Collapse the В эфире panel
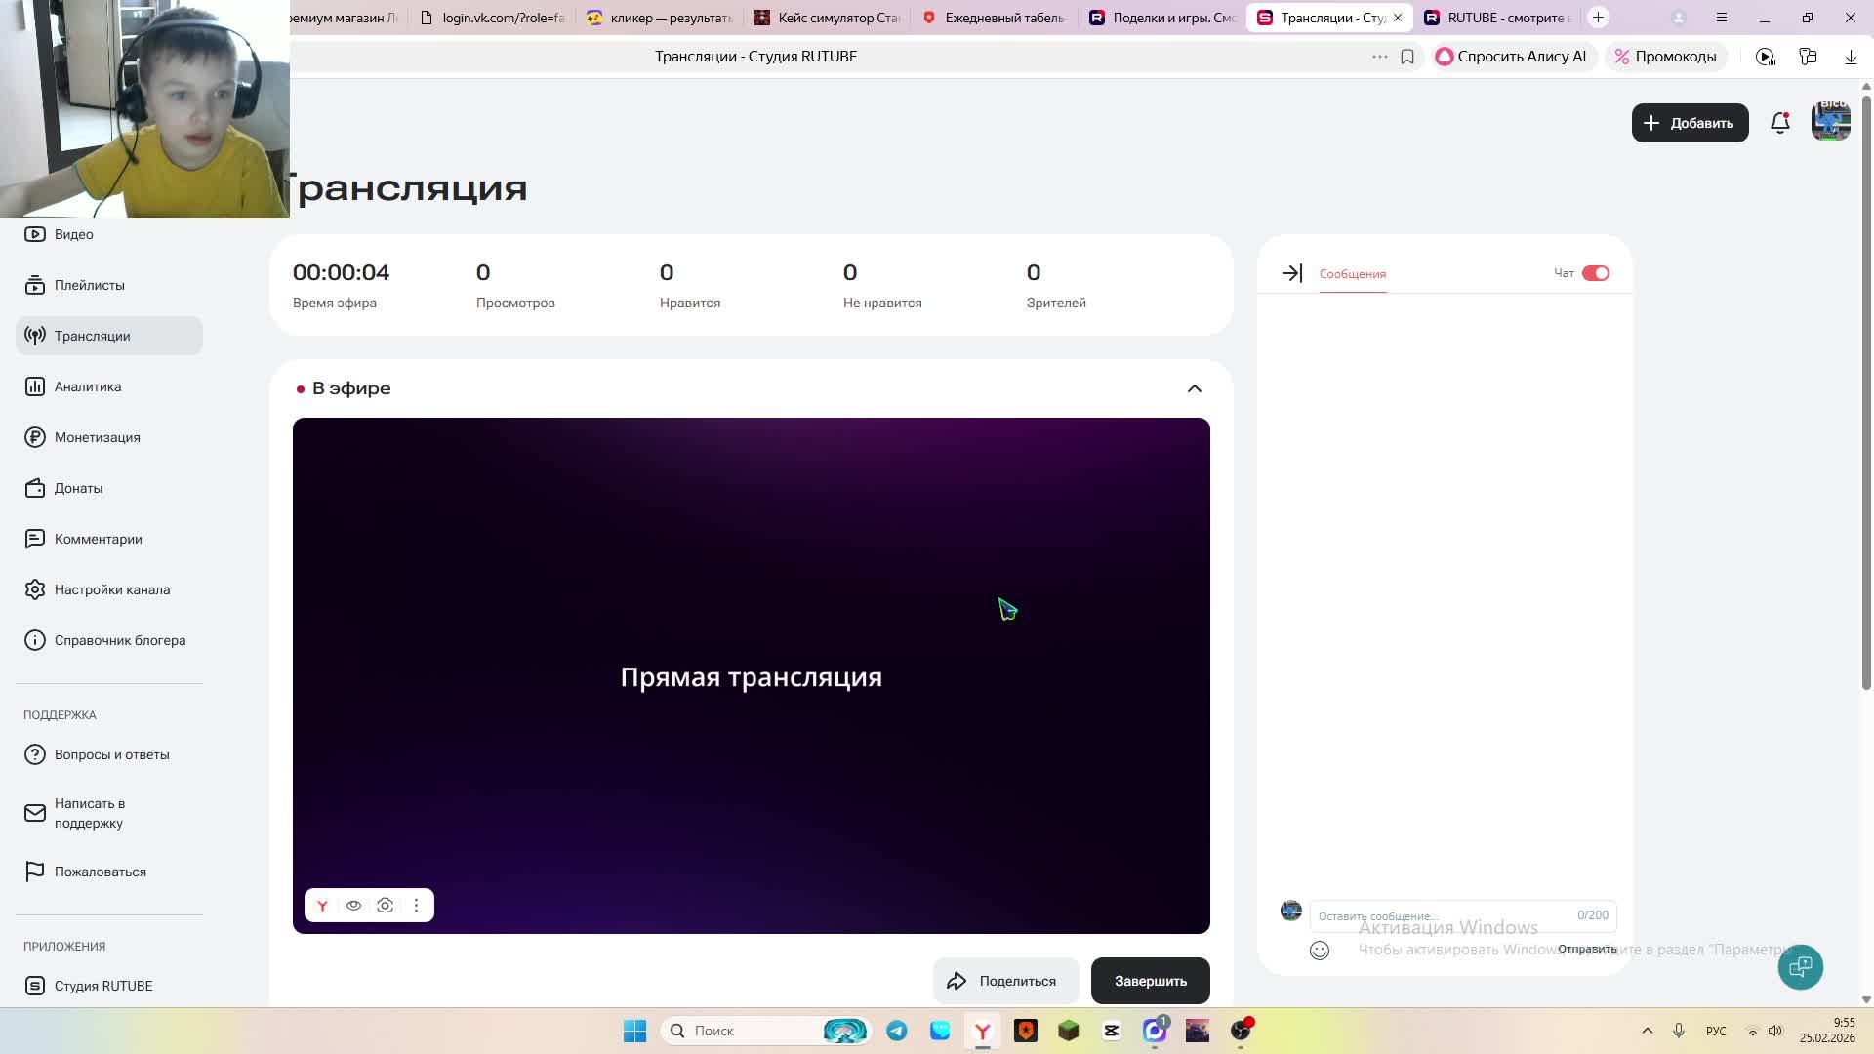This screenshot has height=1054, width=1874. 1194,388
